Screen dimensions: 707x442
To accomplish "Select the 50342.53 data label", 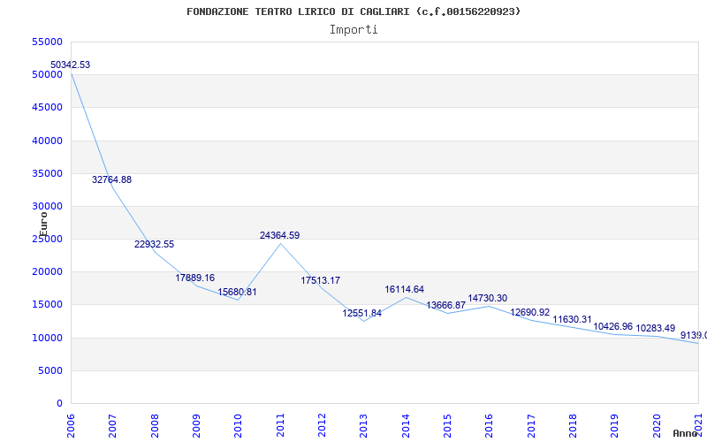I will [70, 65].
